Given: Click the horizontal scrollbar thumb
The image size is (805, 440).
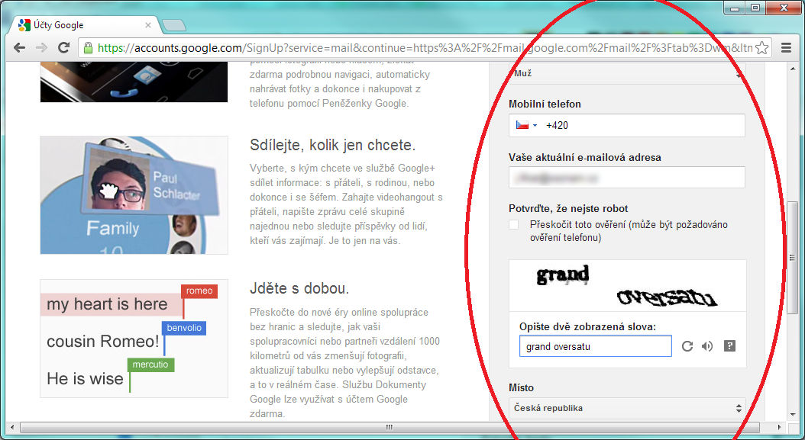Looking at the screenshot, I should click(x=390, y=427).
